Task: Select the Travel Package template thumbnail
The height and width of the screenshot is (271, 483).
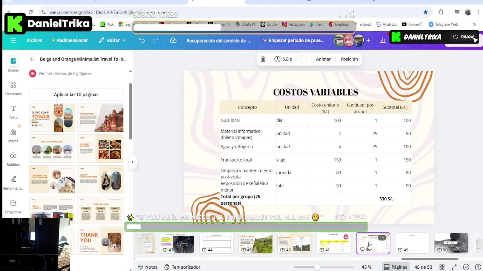Action: [x=100, y=210]
